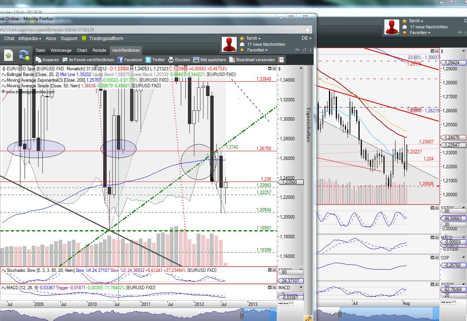
Task: Click the user avatar in front window
Action: coord(230,45)
